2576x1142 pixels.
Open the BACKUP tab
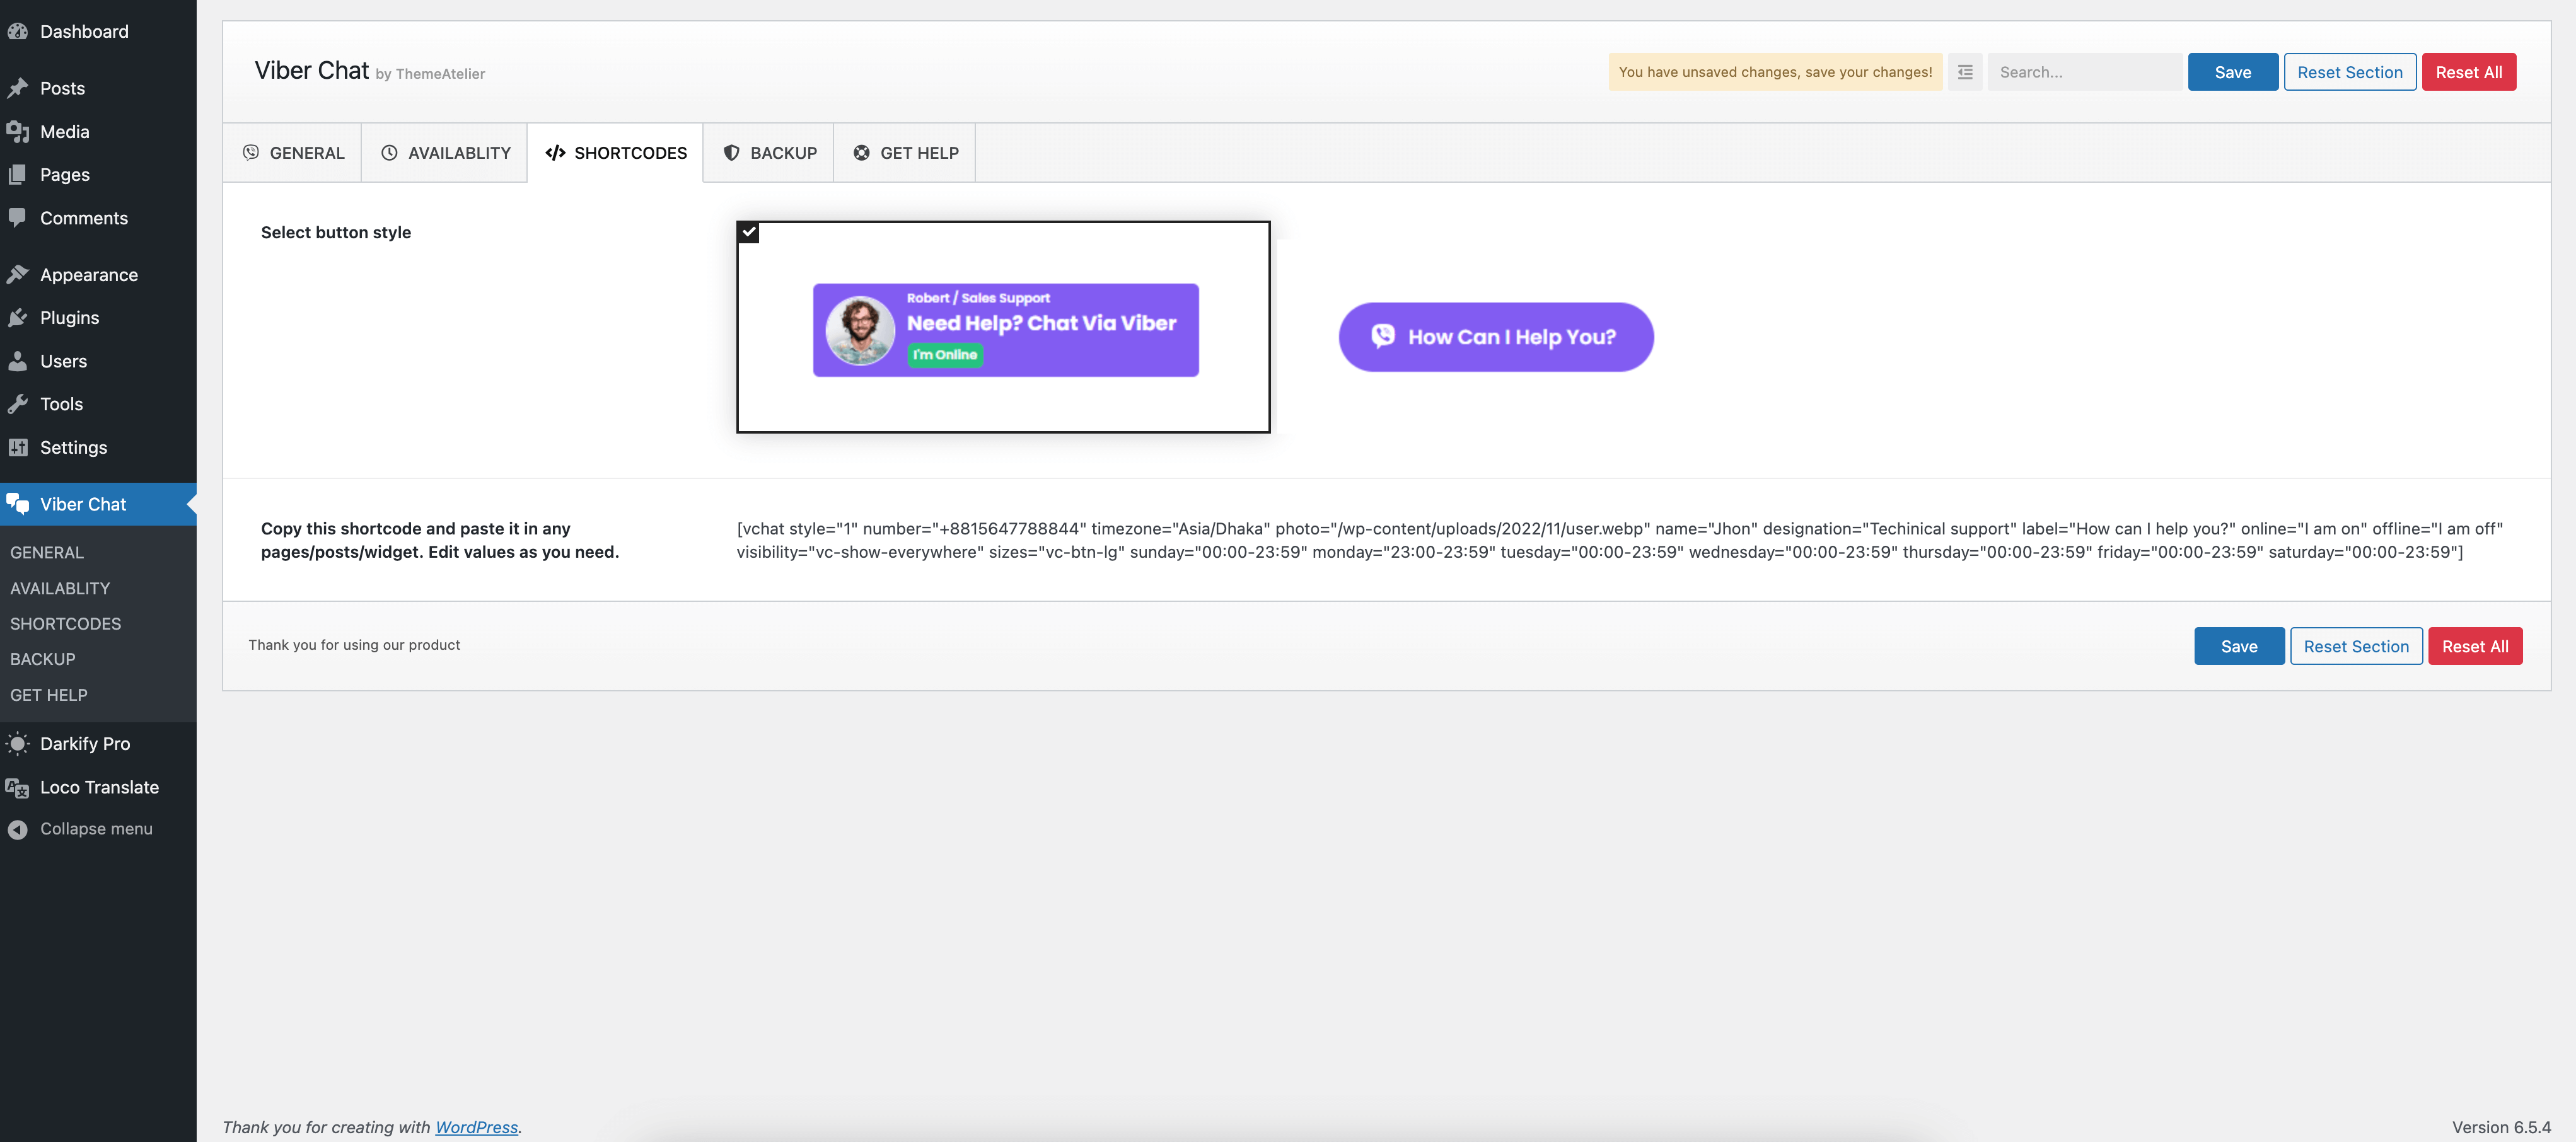click(768, 153)
